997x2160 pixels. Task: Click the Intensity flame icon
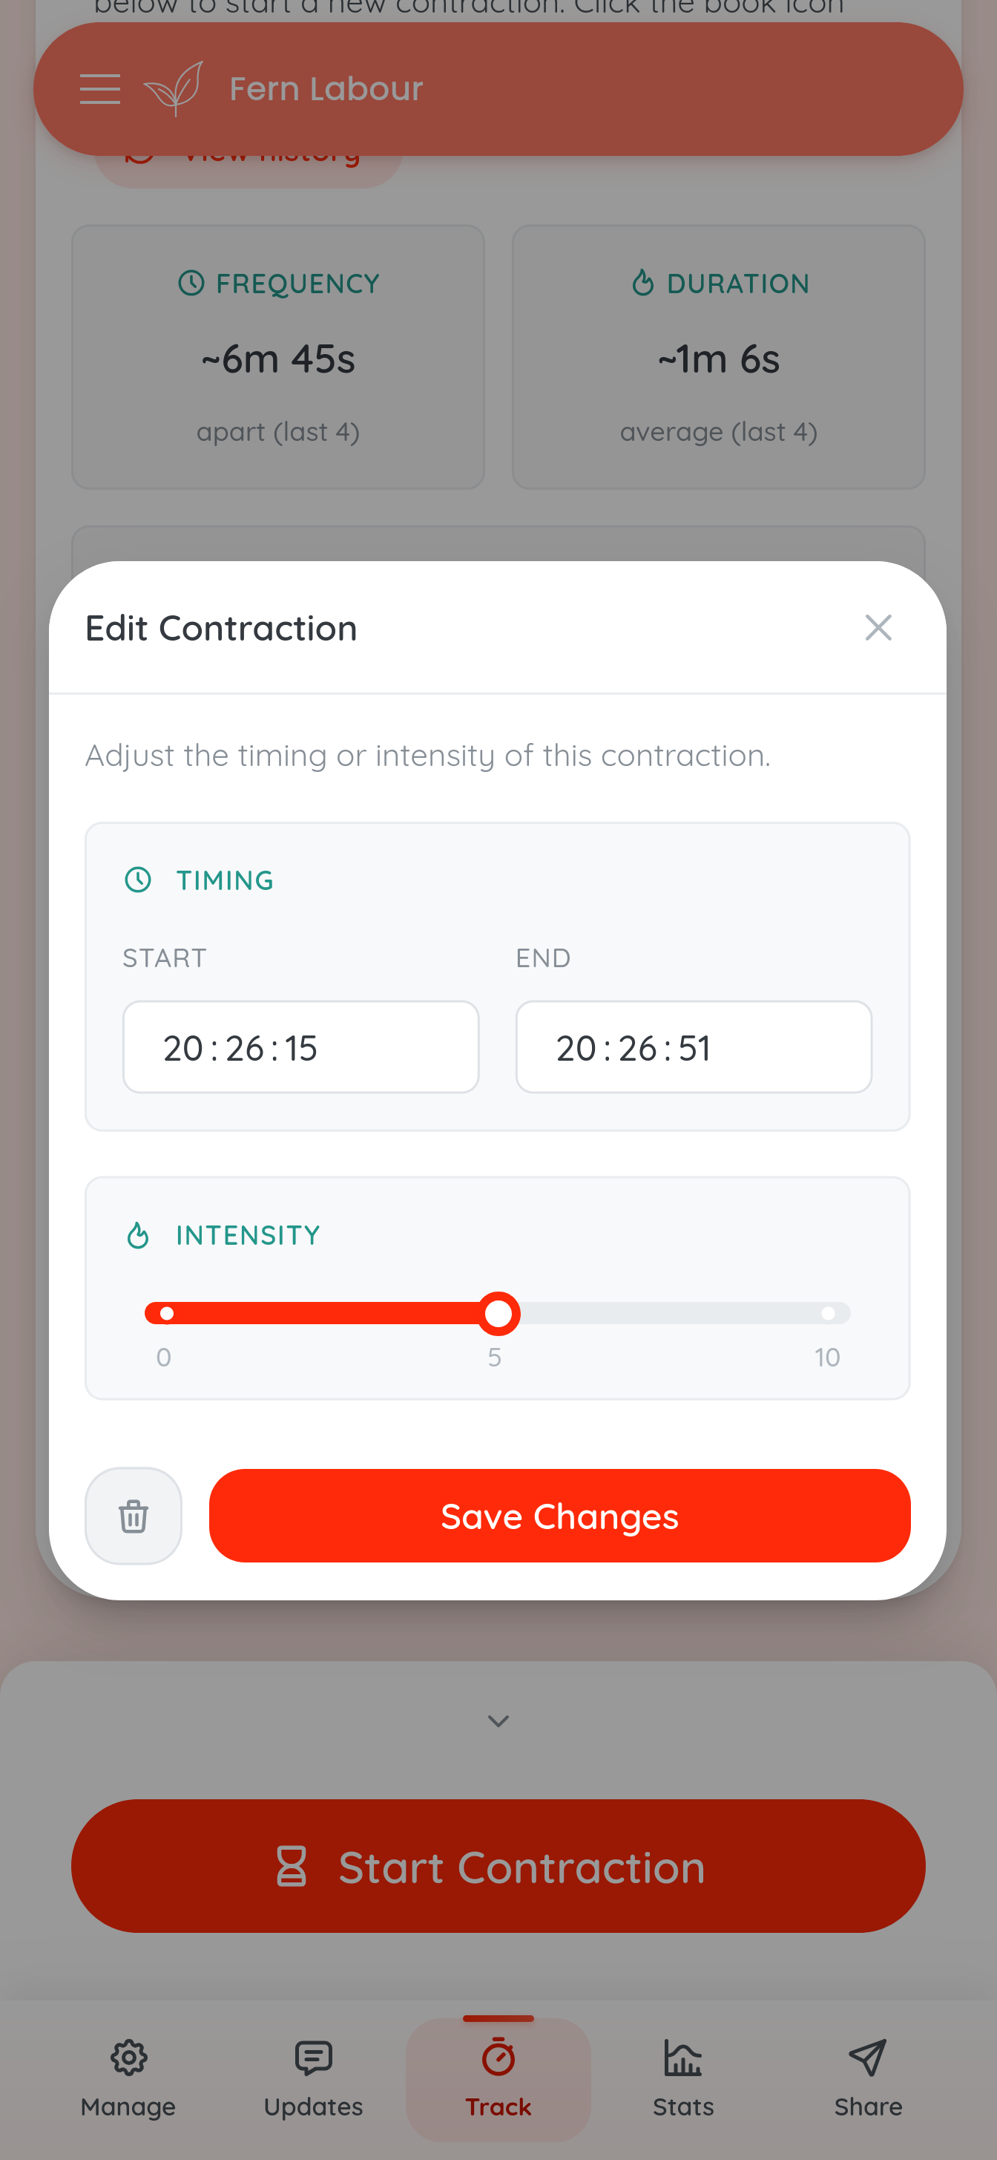[x=138, y=1235]
